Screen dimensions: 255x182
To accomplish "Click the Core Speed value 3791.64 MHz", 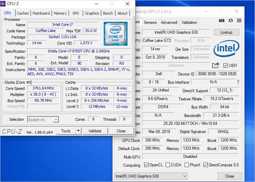I will [43, 88].
